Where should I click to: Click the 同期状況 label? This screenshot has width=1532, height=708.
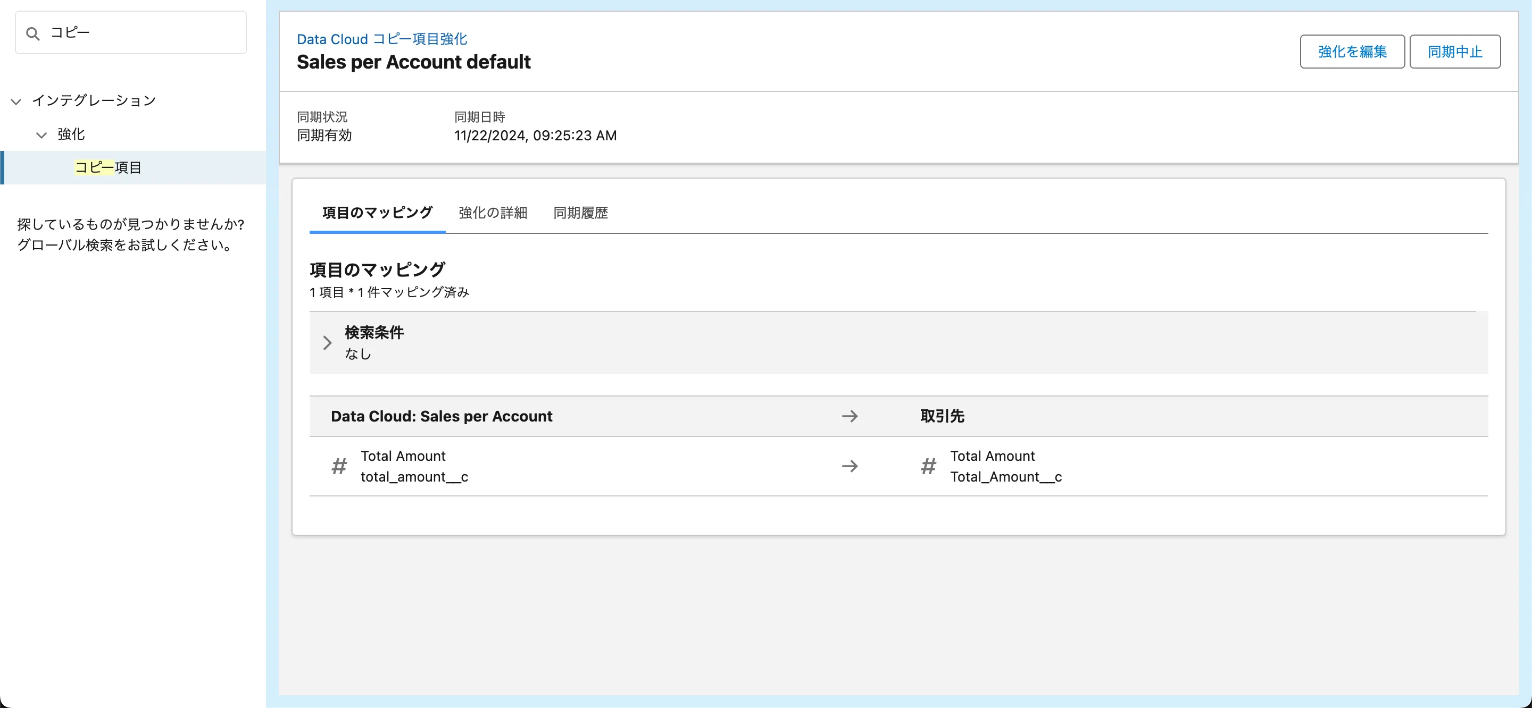(322, 117)
